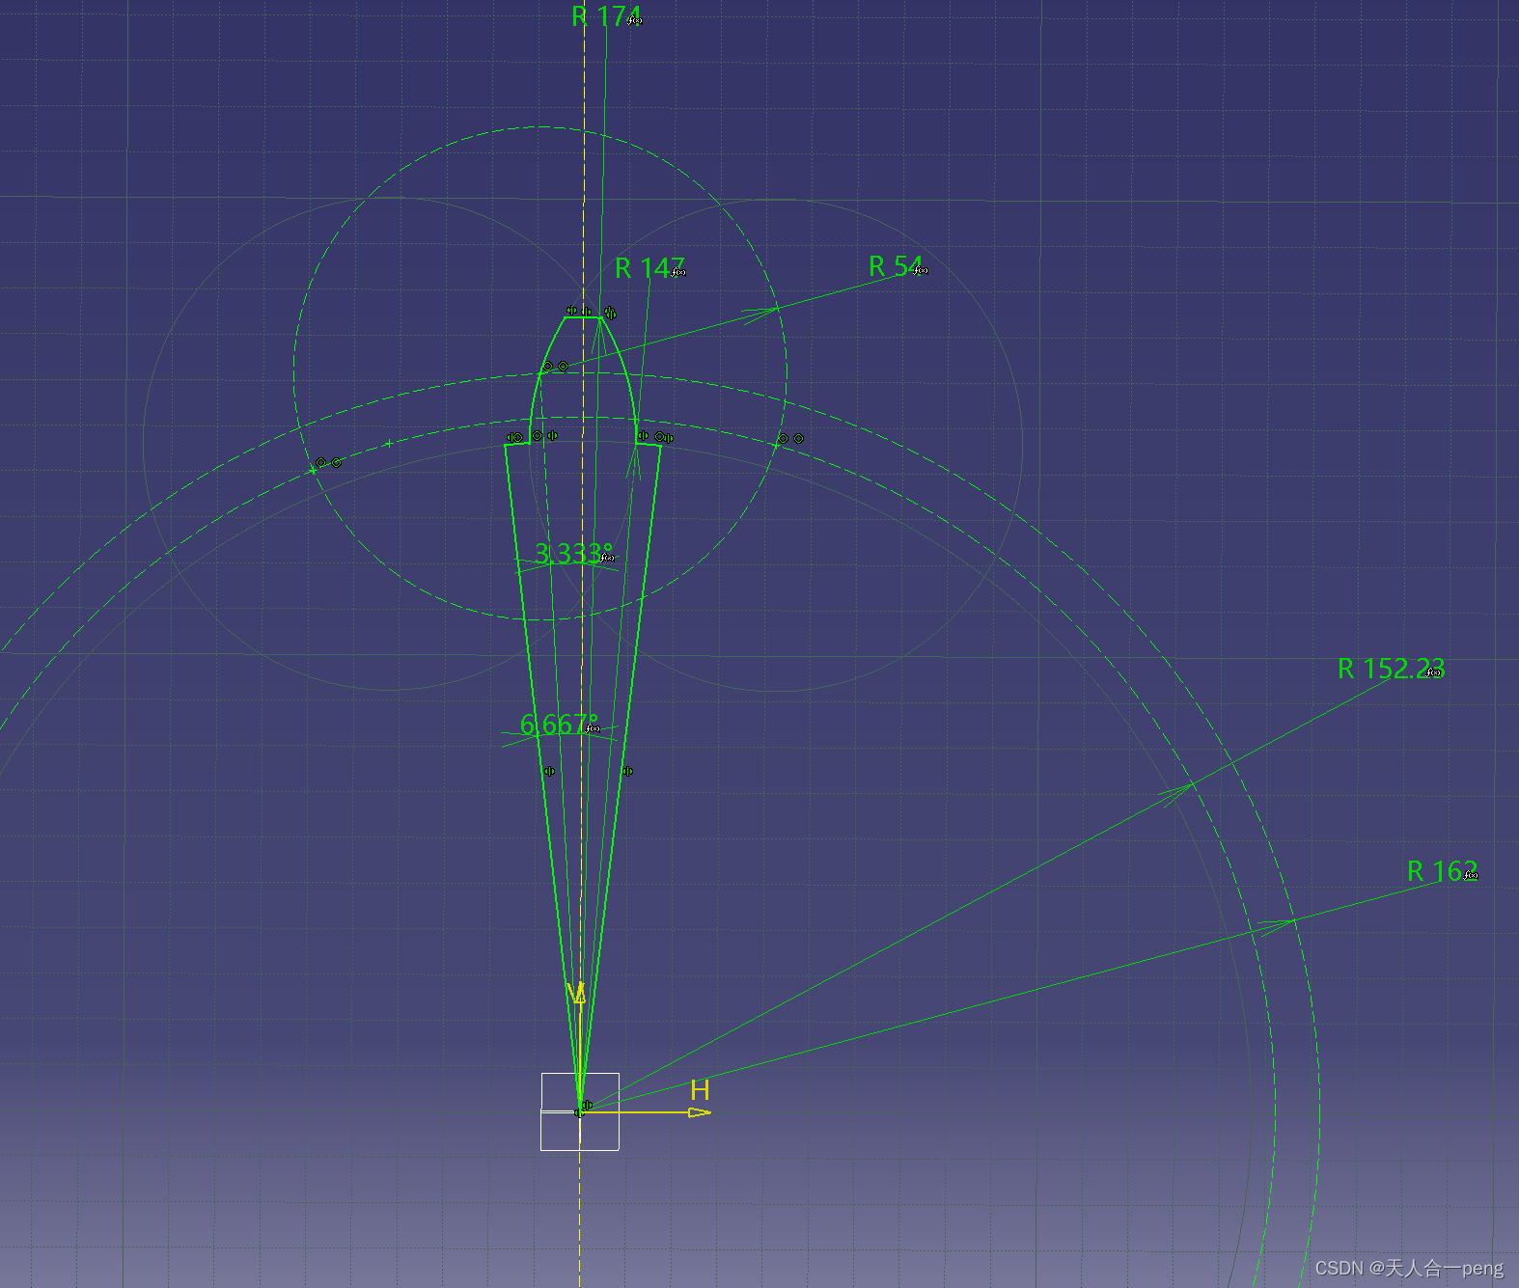Click the formula icon beside R 147
Viewport: 1519px width, 1288px height.
pyautogui.click(x=678, y=273)
